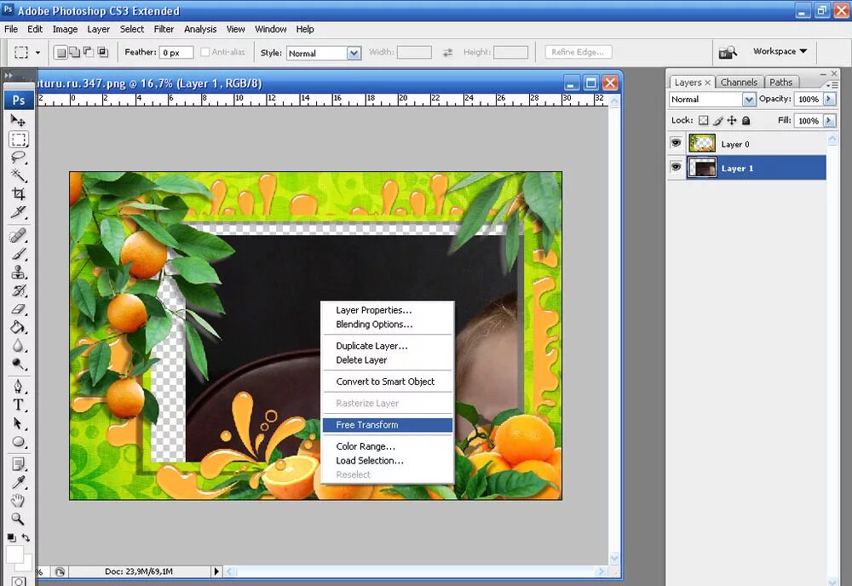This screenshot has width=852, height=586.
Task: Choose Intersect with selection mode
Action: [x=102, y=52]
